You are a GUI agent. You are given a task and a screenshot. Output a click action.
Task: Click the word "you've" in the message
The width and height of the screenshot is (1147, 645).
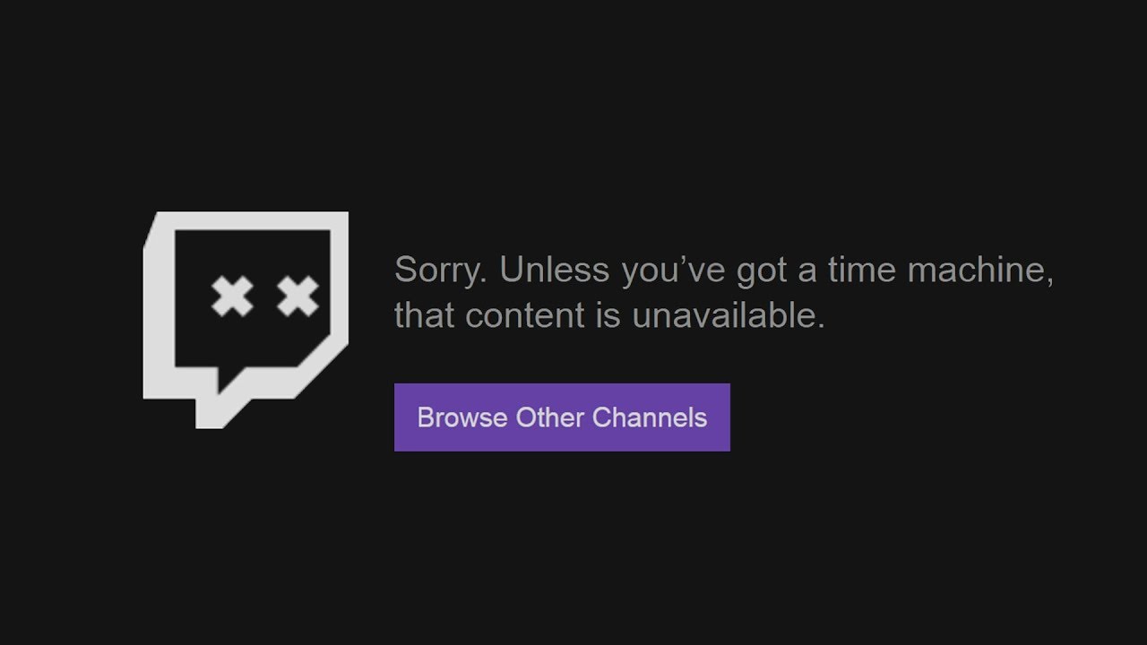(x=674, y=271)
